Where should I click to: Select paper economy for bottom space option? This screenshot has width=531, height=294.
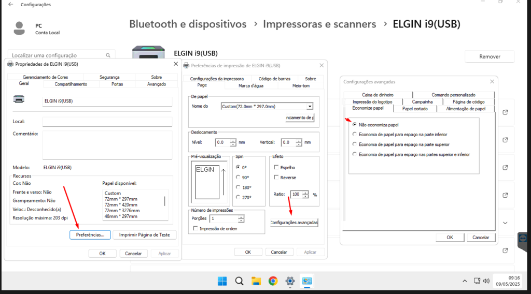pyautogui.click(x=355, y=135)
